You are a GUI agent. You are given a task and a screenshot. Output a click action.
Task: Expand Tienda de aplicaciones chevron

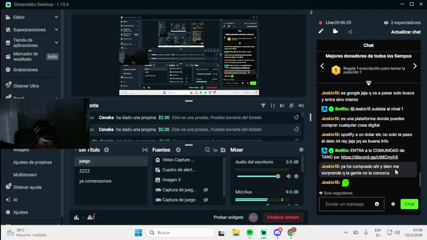[x=56, y=43]
